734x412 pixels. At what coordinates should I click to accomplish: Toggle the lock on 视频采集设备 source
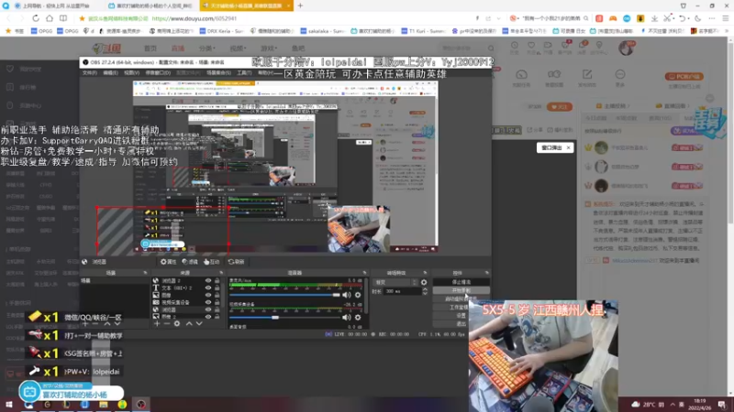click(x=217, y=302)
